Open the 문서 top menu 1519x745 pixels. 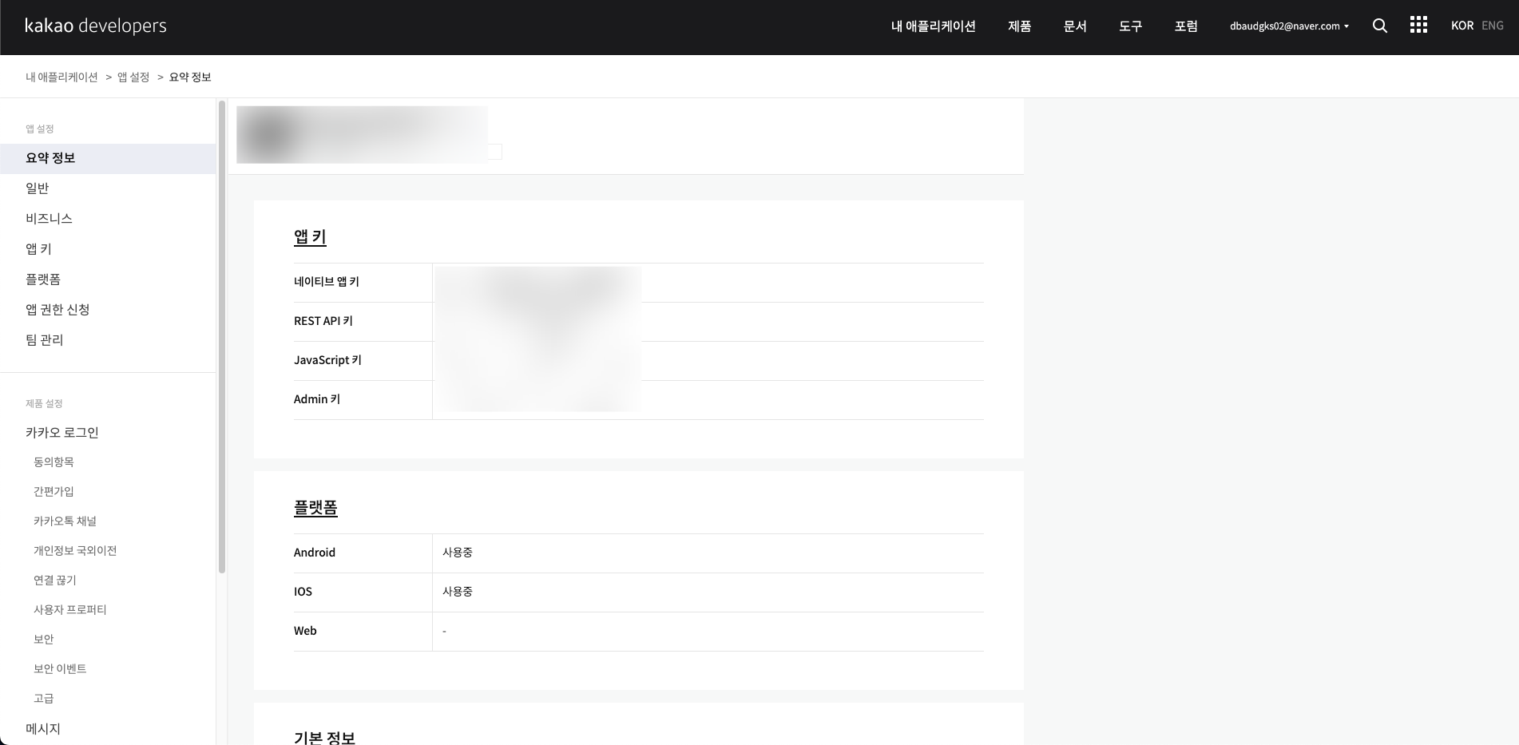point(1075,26)
